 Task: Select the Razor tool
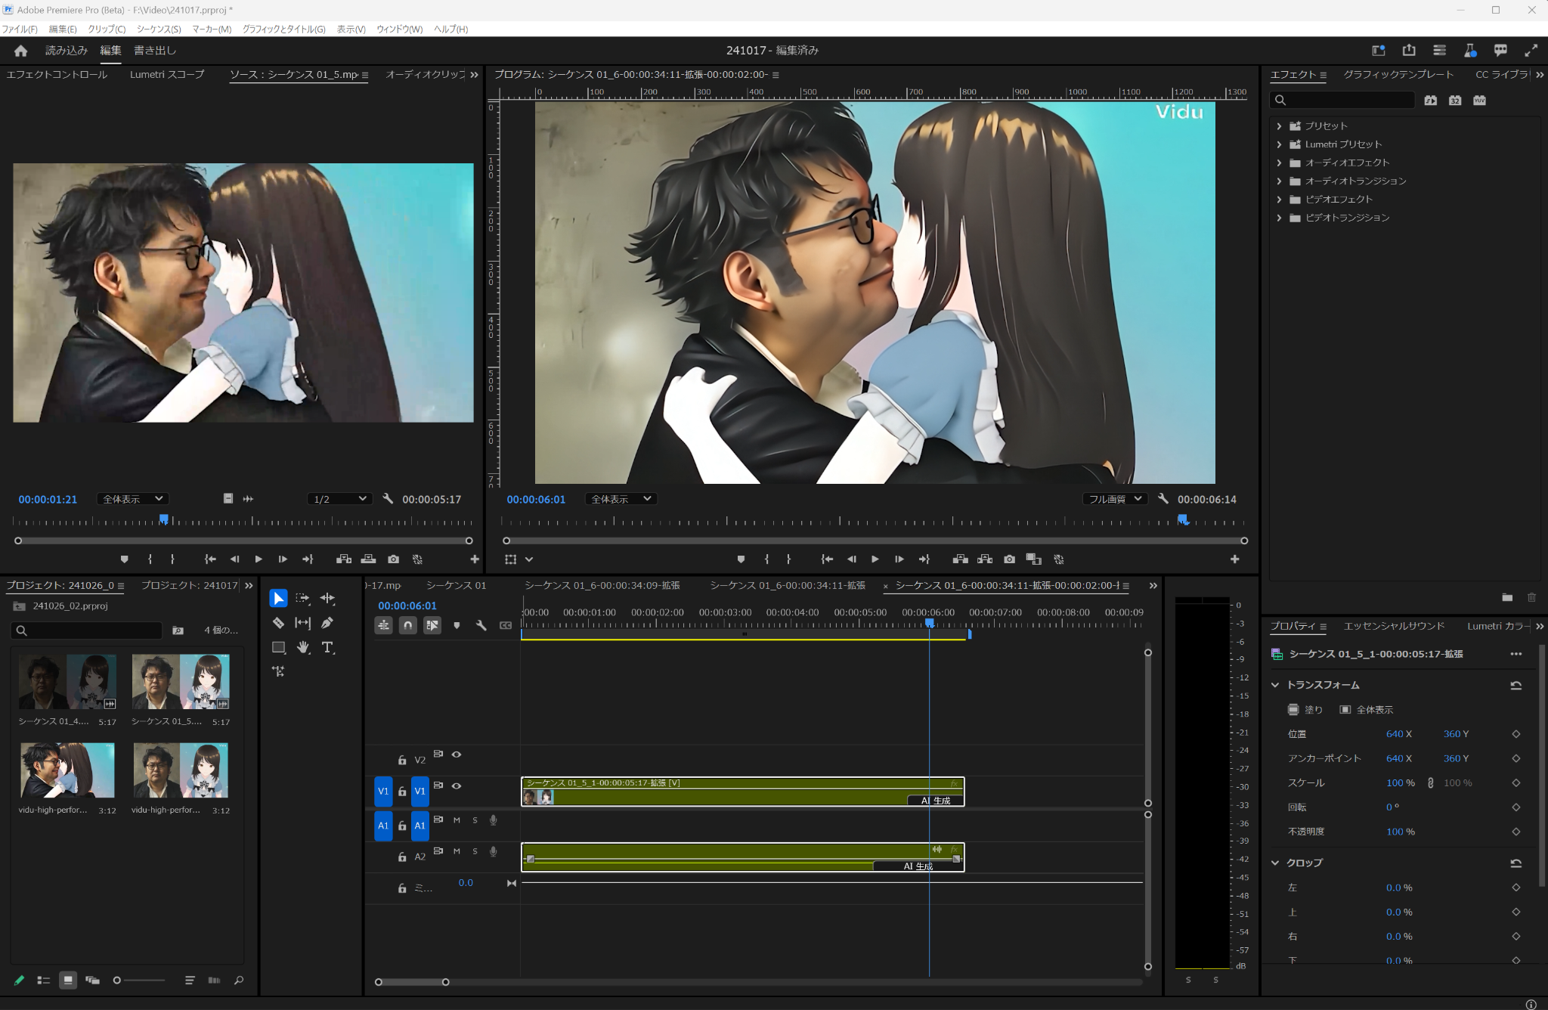tap(278, 623)
